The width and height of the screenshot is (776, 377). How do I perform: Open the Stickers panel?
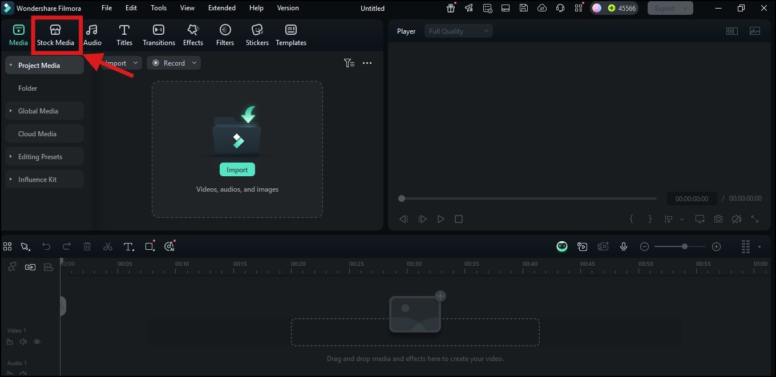257,34
